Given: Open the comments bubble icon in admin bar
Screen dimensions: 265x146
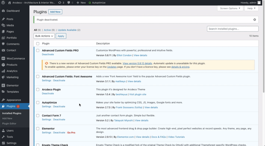Looking at the screenshot, I should pyautogui.click(x=69, y=3).
